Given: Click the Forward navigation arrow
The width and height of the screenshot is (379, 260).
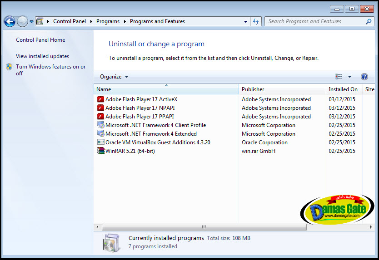Looking at the screenshot, I should tap(22, 22).
